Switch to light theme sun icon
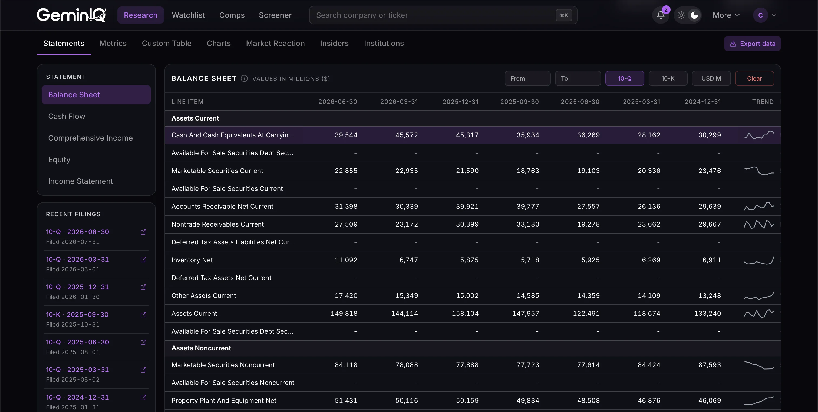 point(681,15)
